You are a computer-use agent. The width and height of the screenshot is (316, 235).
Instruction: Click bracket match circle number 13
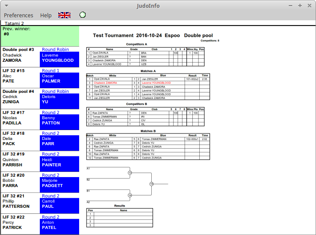(130, 173)
